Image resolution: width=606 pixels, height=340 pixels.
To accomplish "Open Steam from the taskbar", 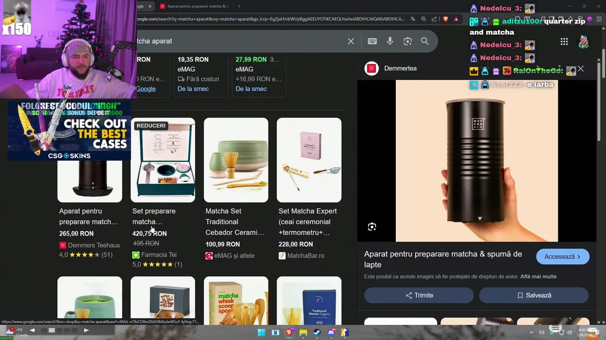I will point(317,332).
